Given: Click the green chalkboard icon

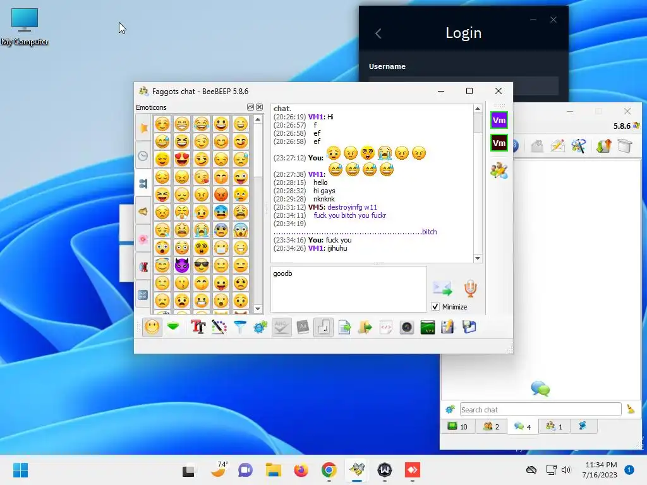Looking at the screenshot, I should point(428,328).
